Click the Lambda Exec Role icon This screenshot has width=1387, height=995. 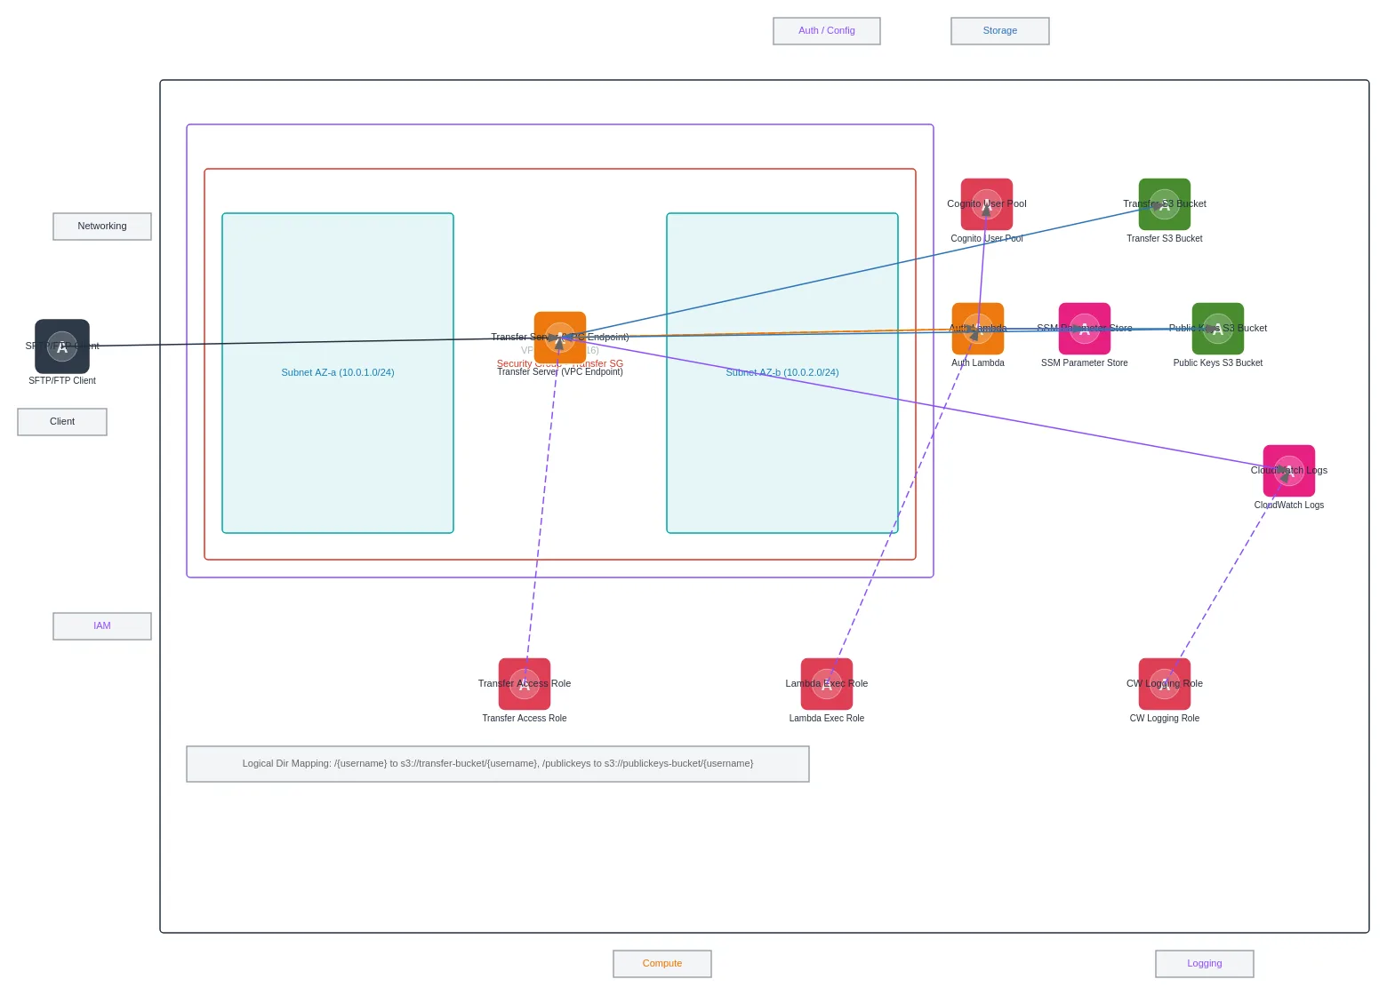(827, 684)
